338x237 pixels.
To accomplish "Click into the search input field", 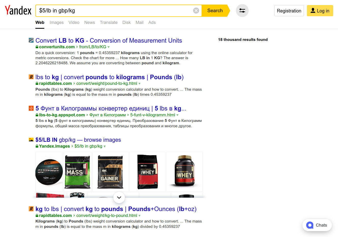I will [115, 11].
